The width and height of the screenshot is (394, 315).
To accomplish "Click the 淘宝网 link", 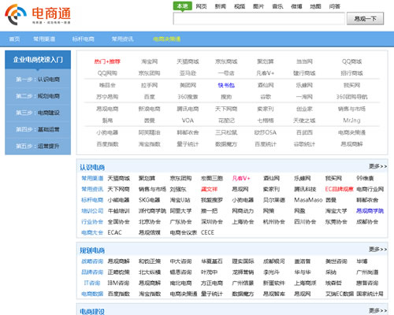I will [x=150, y=61].
